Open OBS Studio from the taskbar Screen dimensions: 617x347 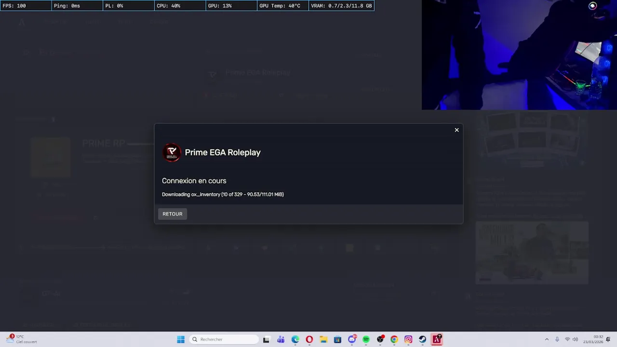tap(380, 339)
